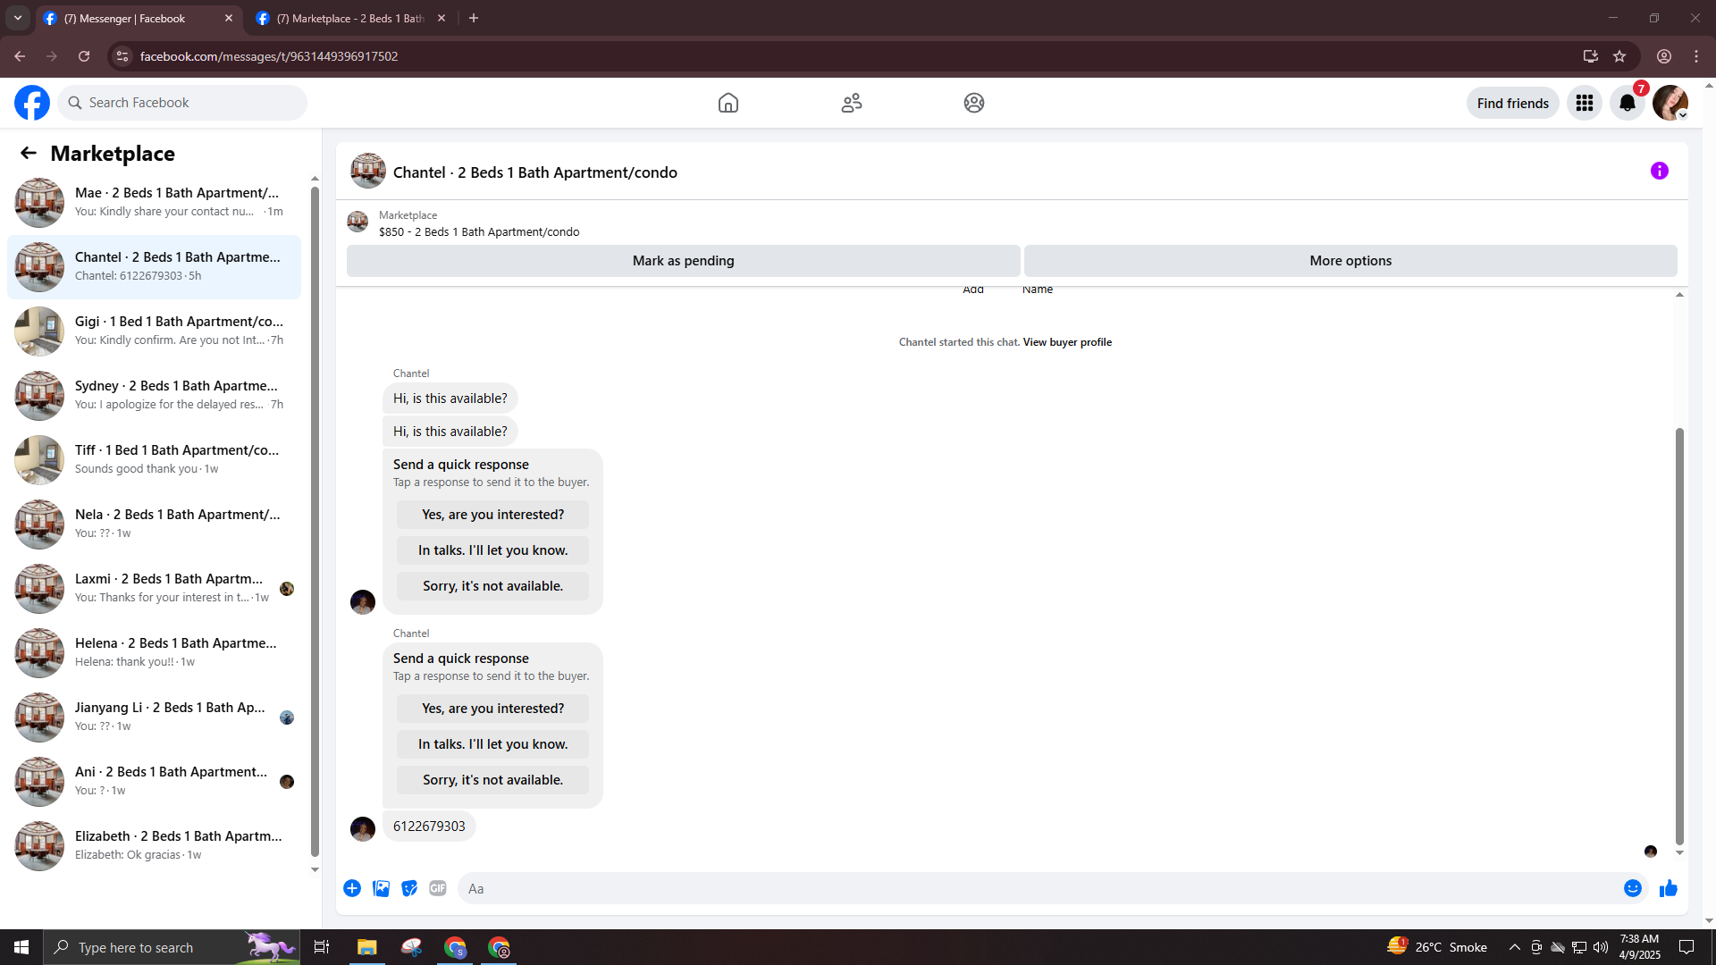This screenshot has width=1716, height=965.
Task: Go back in browser history
Action: click(20, 56)
